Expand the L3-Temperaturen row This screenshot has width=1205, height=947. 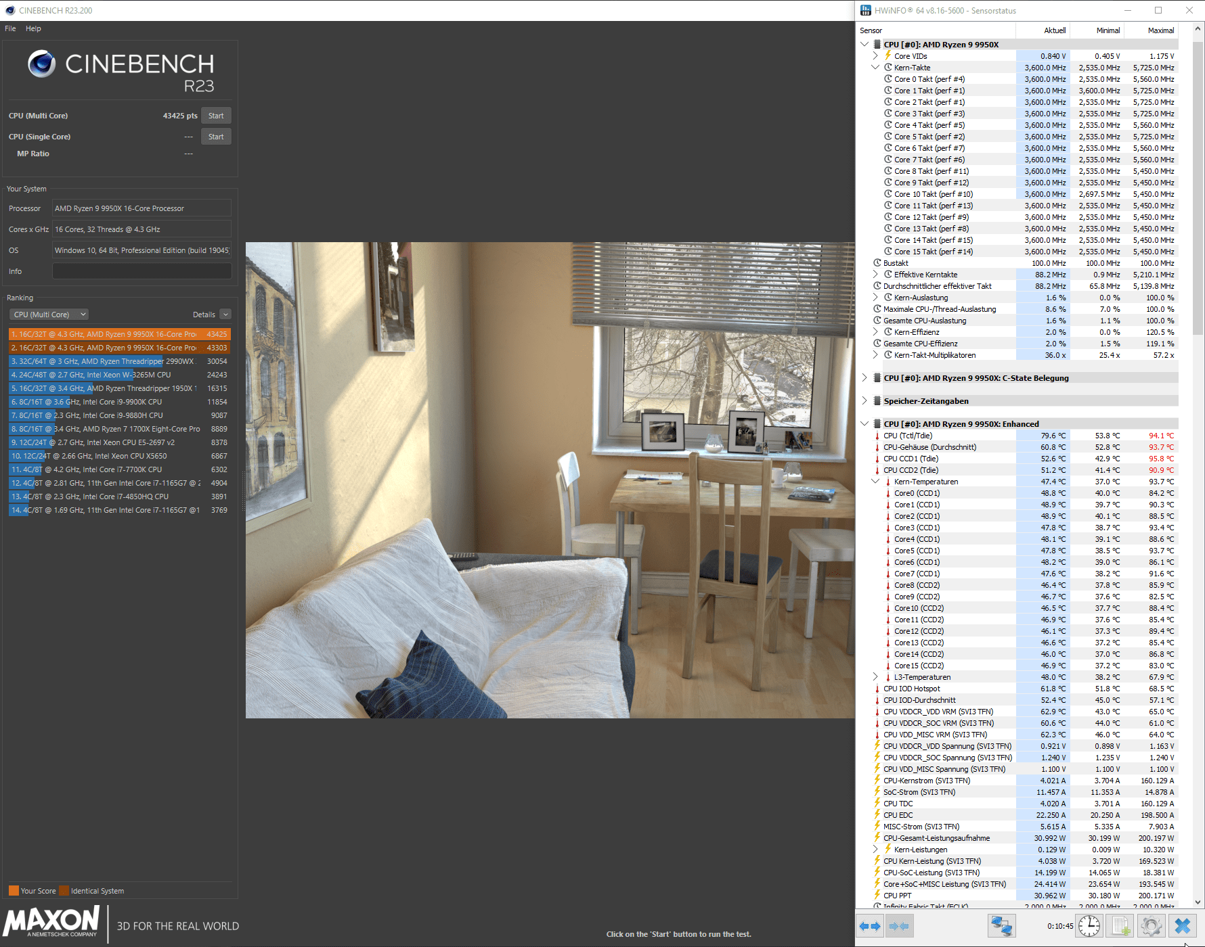(x=875, y=676)
